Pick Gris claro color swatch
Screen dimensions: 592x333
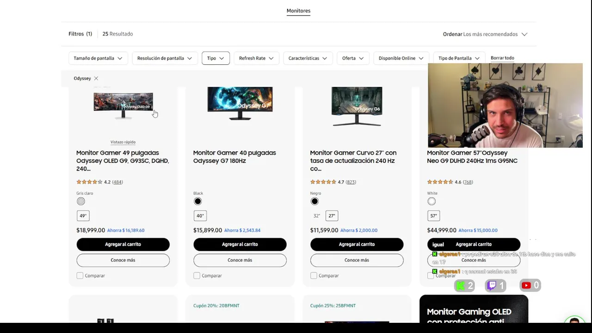(x=81, y=201)
